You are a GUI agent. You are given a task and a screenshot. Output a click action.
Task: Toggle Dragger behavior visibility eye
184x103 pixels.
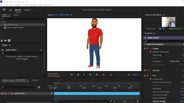point(145,48)
